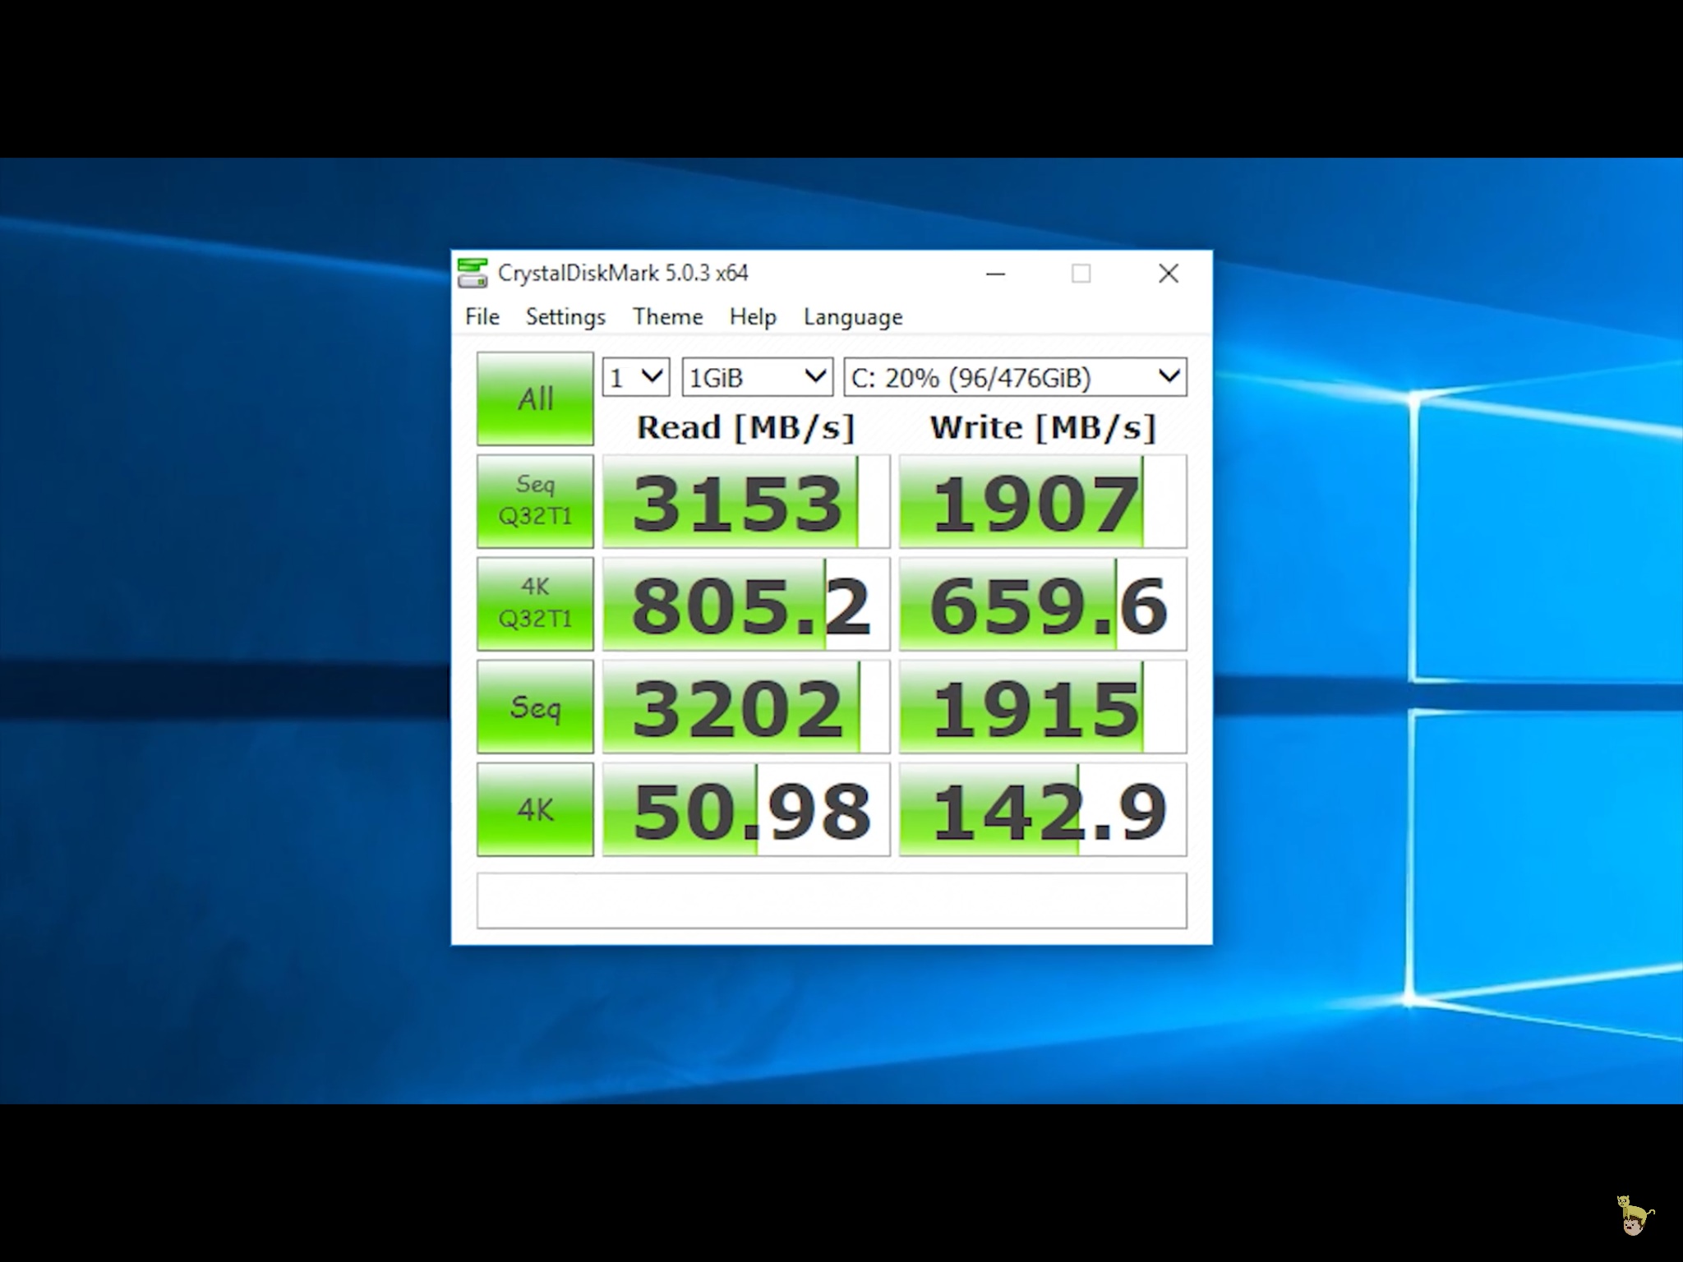The image size is (1683, 1262).
Task: Open the Settings menu
Action: [x=565, y=317]
